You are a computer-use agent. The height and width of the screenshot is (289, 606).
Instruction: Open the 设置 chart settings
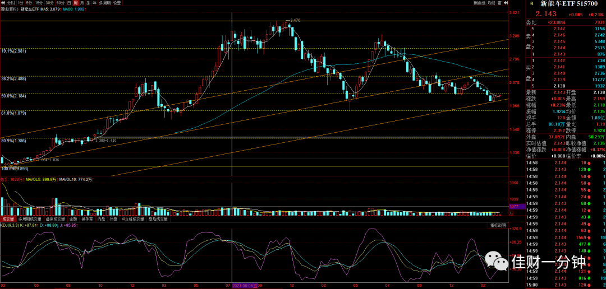pos(117,3)
